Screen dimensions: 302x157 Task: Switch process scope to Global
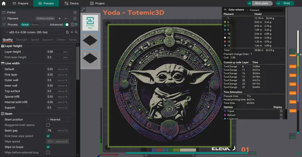pyautogui.click(x=25, y=24)
